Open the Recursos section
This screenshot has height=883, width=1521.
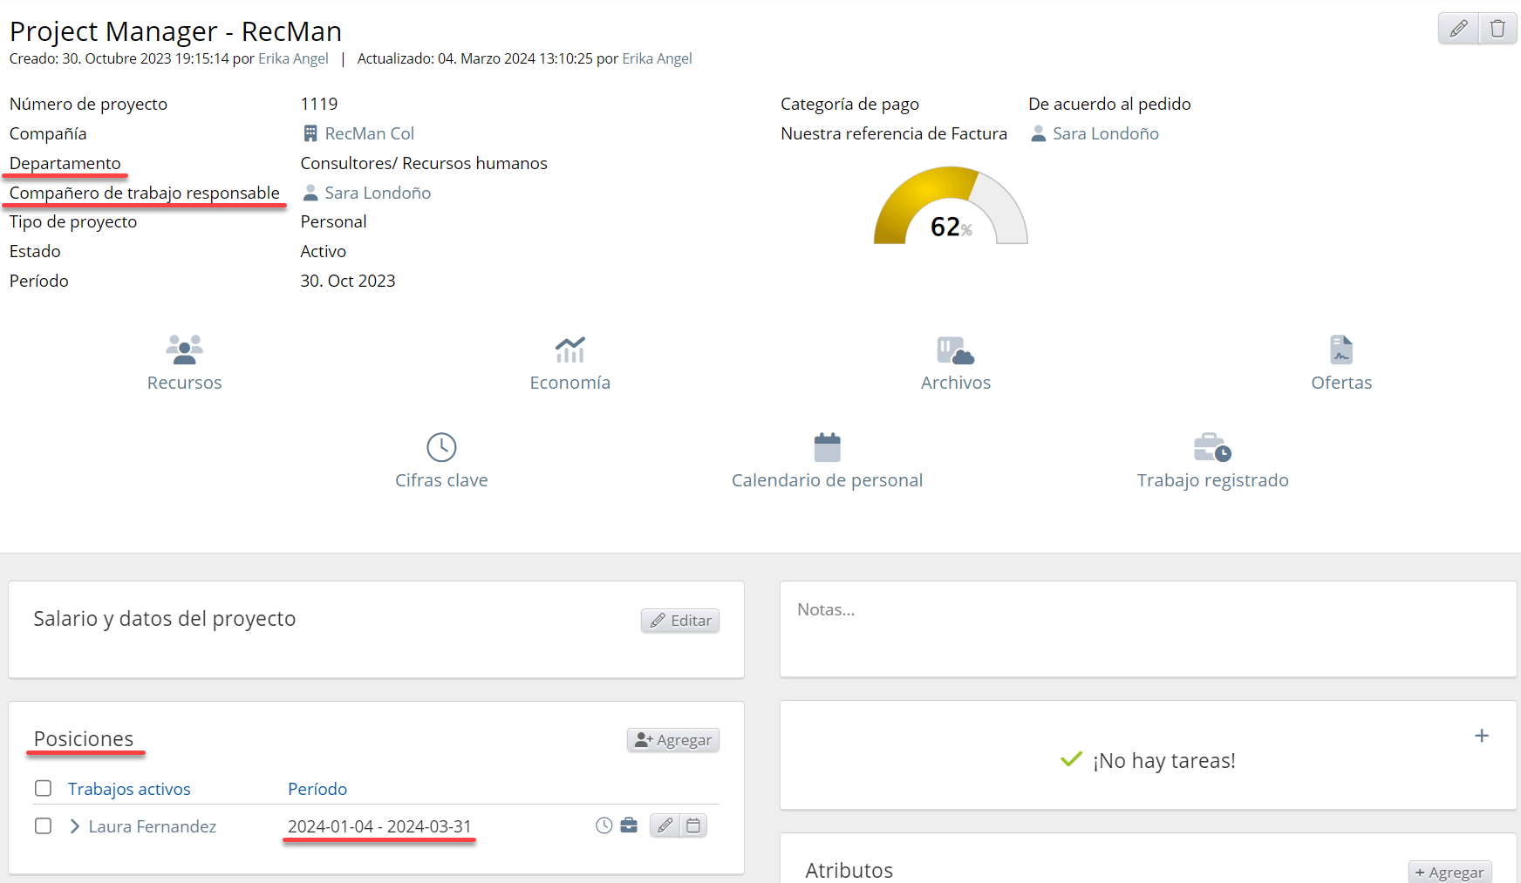[x=184, y=363]
